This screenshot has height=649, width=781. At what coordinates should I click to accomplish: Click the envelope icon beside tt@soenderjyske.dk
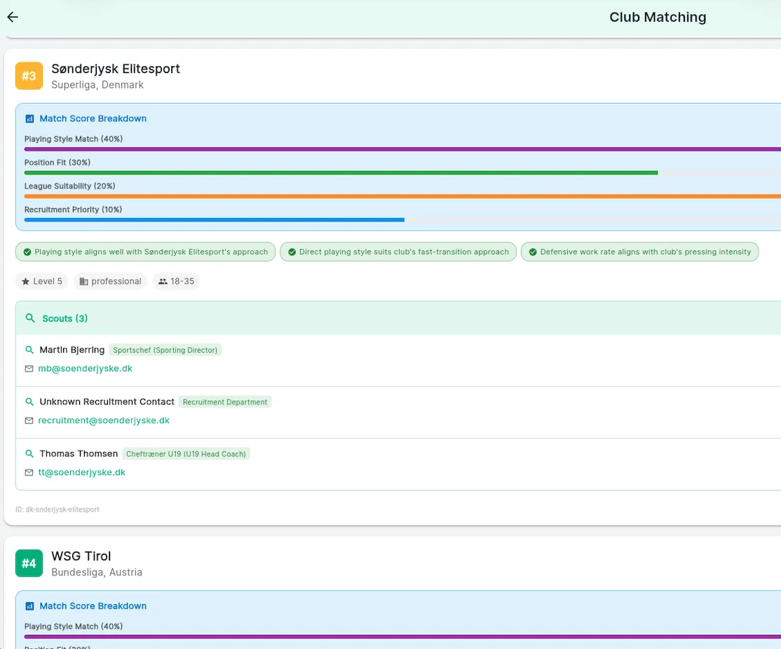(x=29, y=472)
